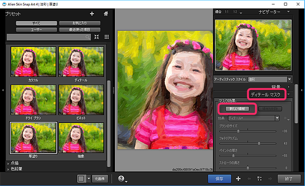Click 新しい領域 button
The width and height of the screenshot is (305, 186).
[x=237, y=108]
